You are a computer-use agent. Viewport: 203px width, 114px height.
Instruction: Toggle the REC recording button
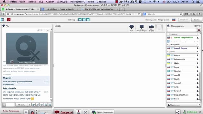click(x=78, y=112)
